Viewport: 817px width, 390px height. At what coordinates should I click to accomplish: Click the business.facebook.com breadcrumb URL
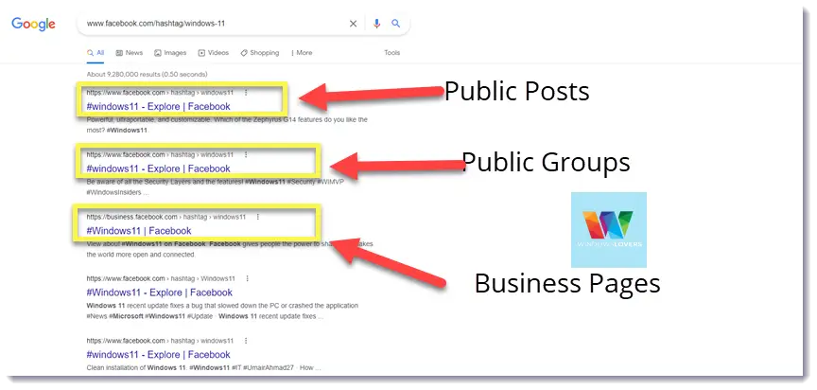pyautogui.click(x=165, y=217)
